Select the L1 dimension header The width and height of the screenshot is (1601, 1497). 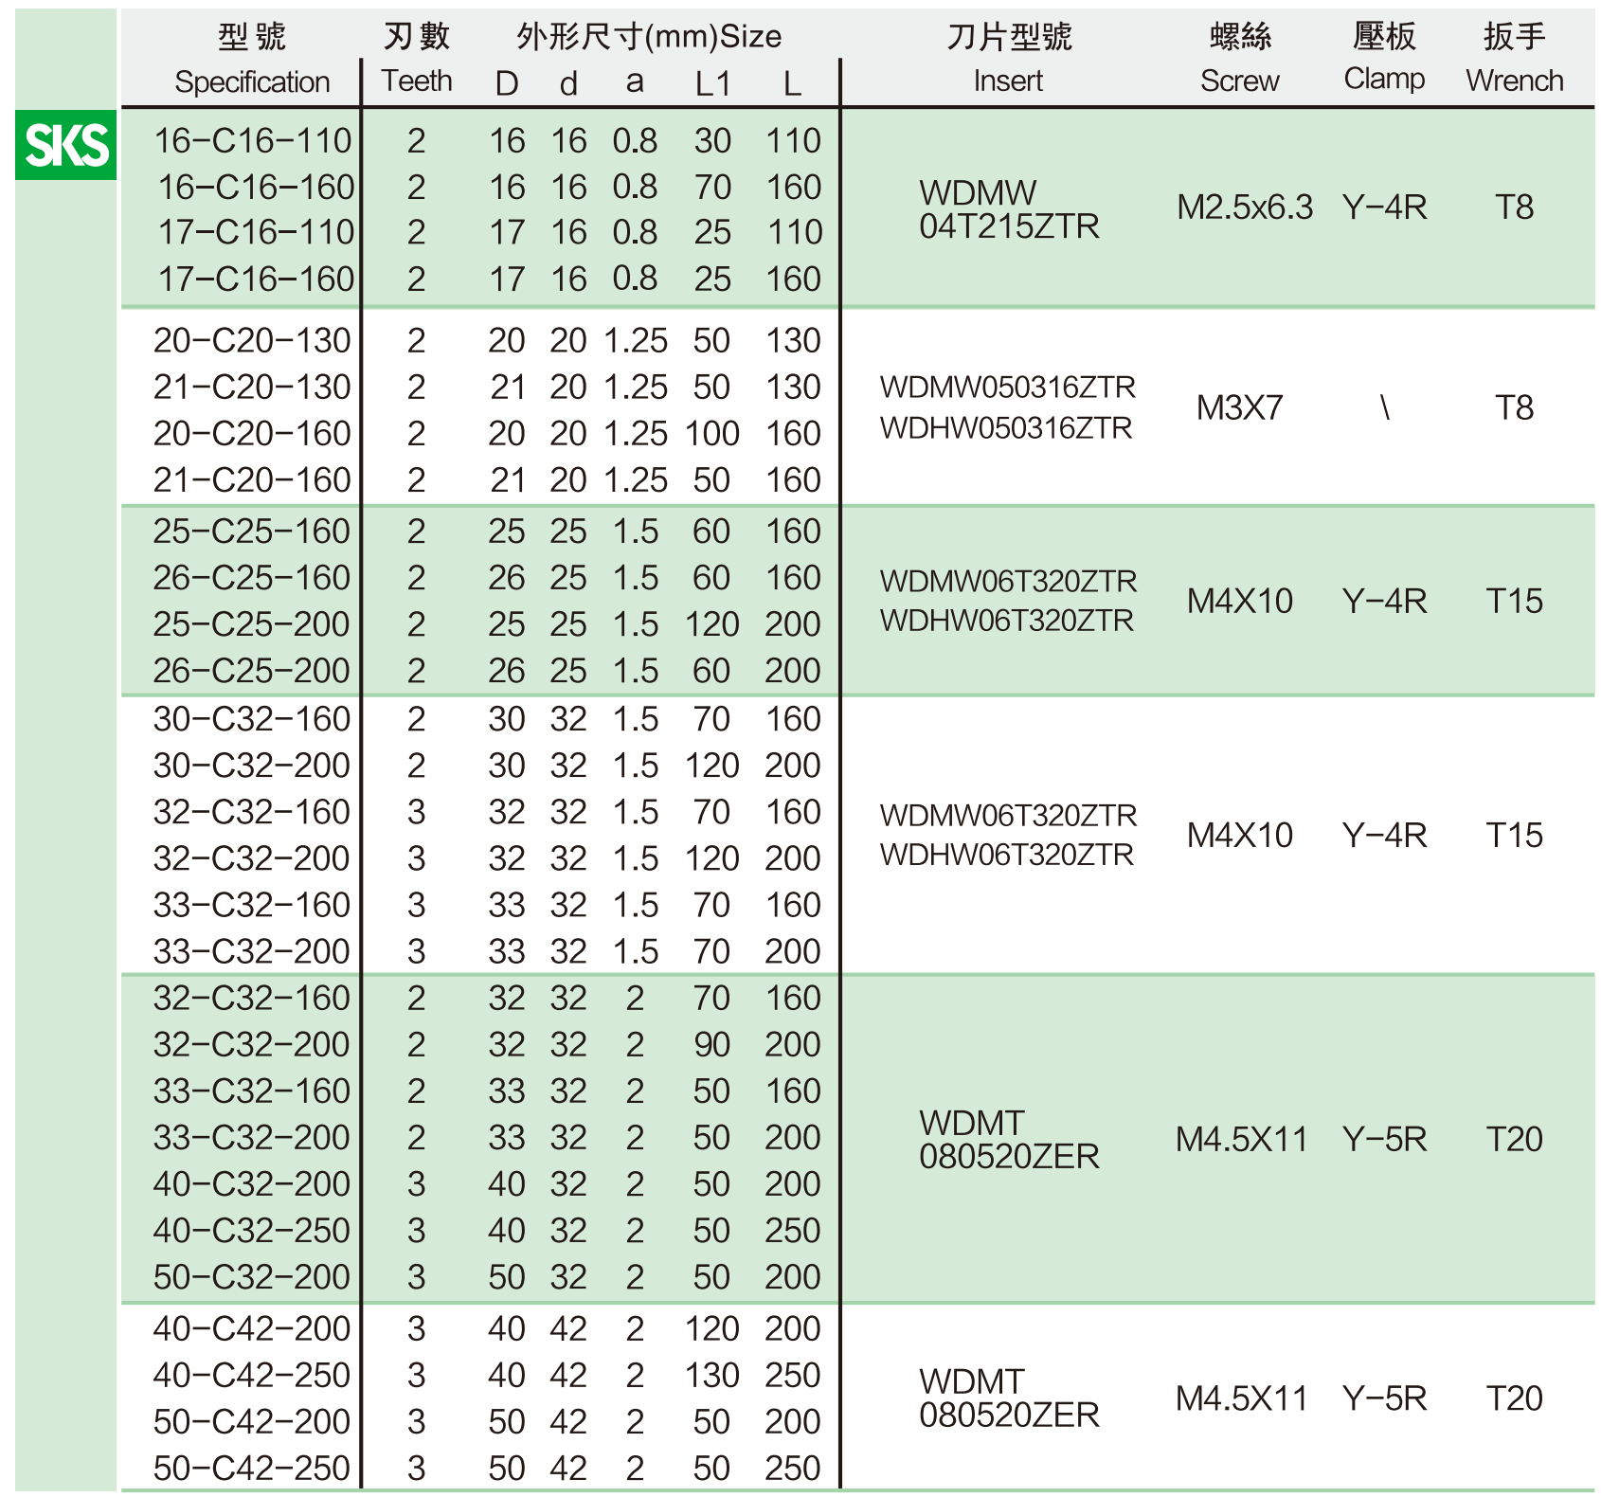(712, 84)
